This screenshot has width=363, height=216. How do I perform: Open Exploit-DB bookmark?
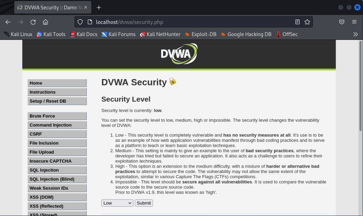pos(201,34)
